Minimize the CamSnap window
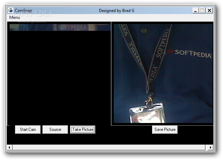Image resolution: width=223 pixels, height=160 pixels. [196, 11]
